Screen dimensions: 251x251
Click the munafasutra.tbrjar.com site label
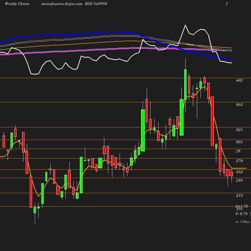coord(62,4)
